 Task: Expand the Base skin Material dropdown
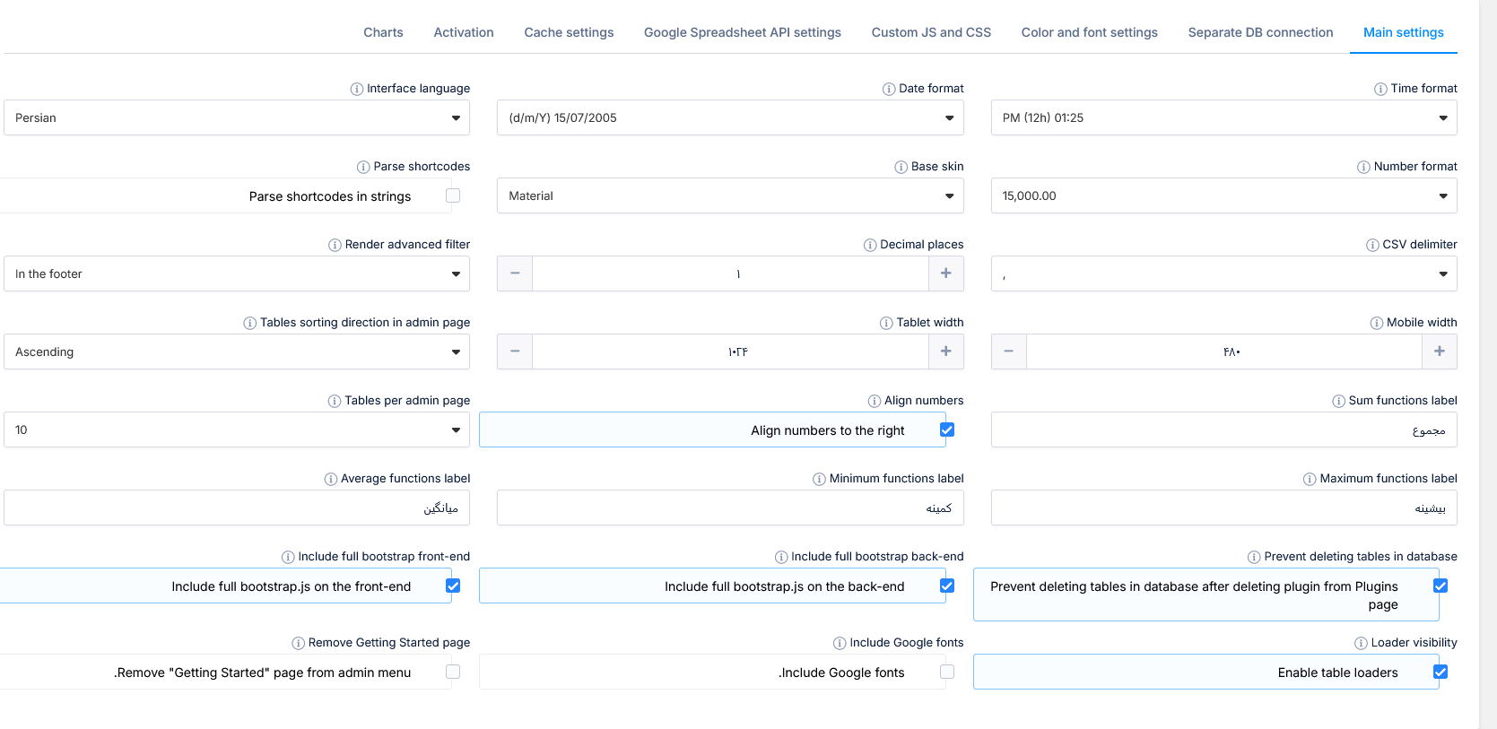point(730,195)
